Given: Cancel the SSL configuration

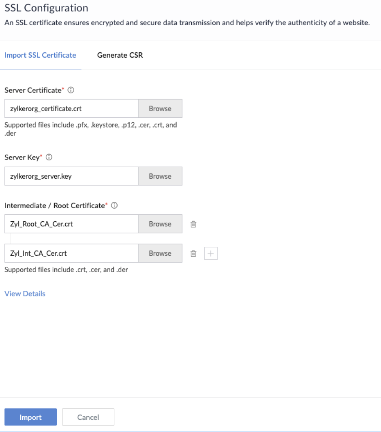Looking at the screenshot, I should 88,417.
